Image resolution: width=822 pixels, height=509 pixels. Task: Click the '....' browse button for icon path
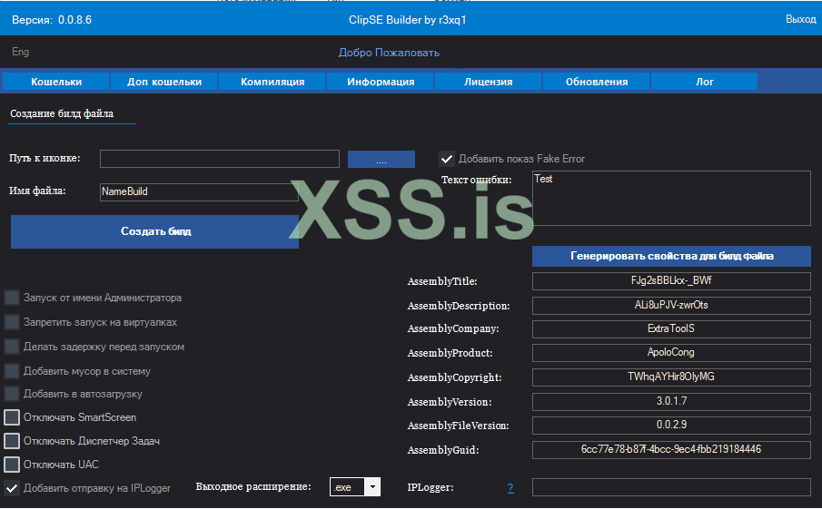coord(381,160)
